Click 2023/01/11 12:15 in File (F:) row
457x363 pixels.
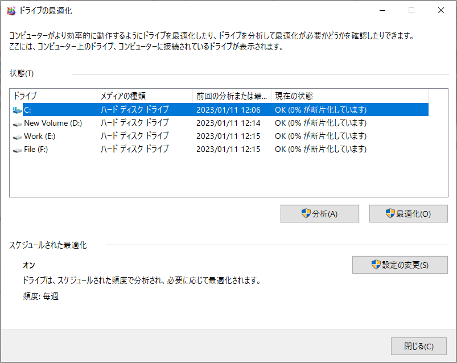228,149
